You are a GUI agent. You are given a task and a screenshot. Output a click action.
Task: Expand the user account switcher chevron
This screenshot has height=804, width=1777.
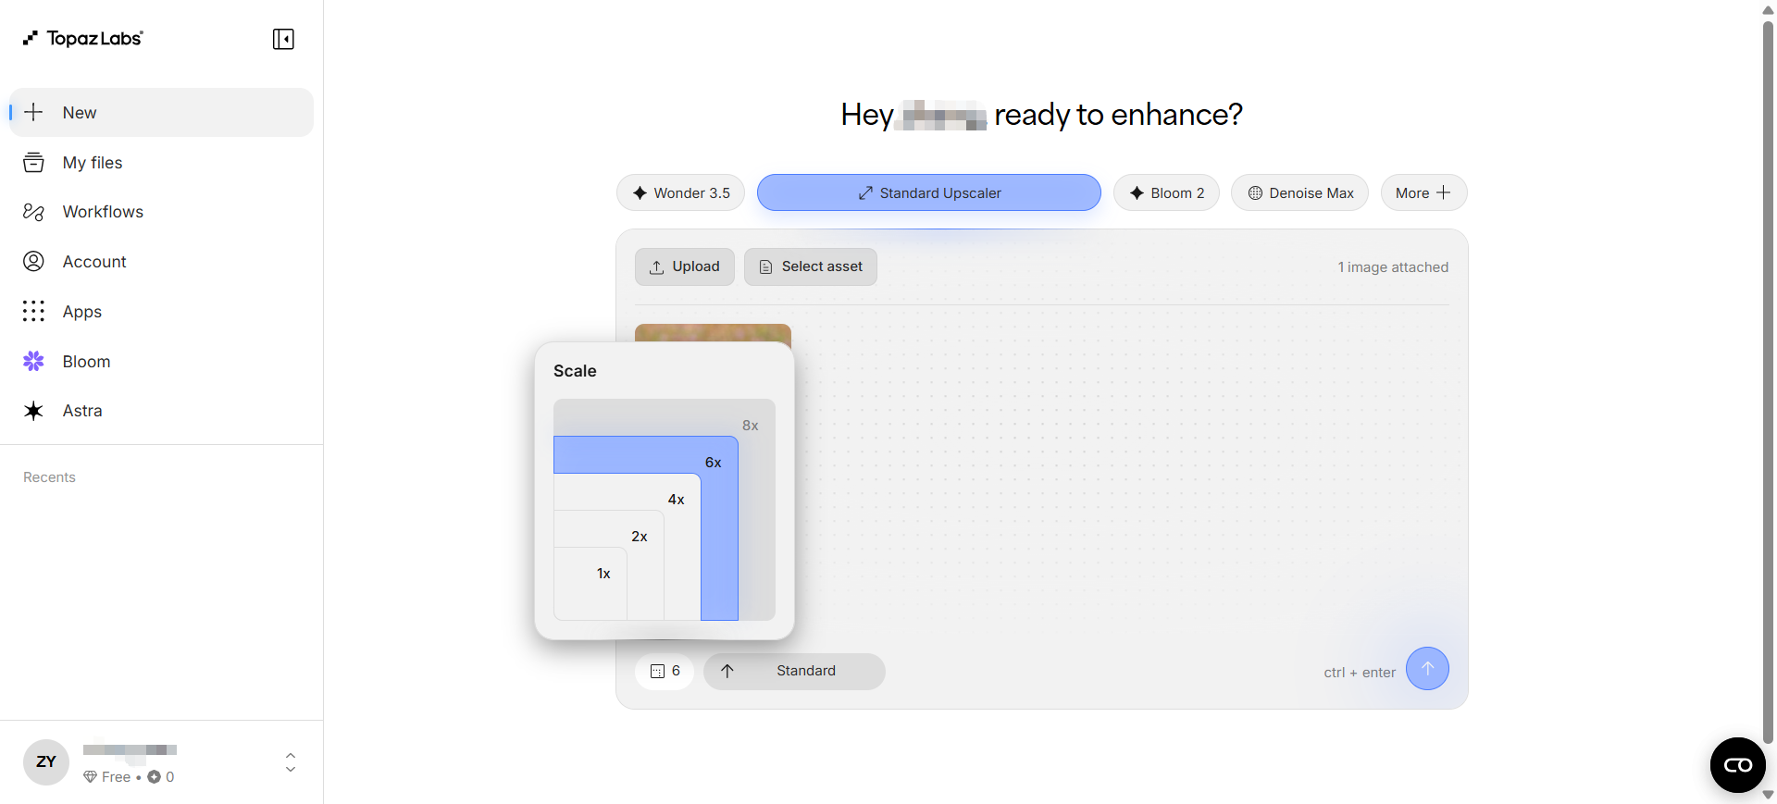291,762
